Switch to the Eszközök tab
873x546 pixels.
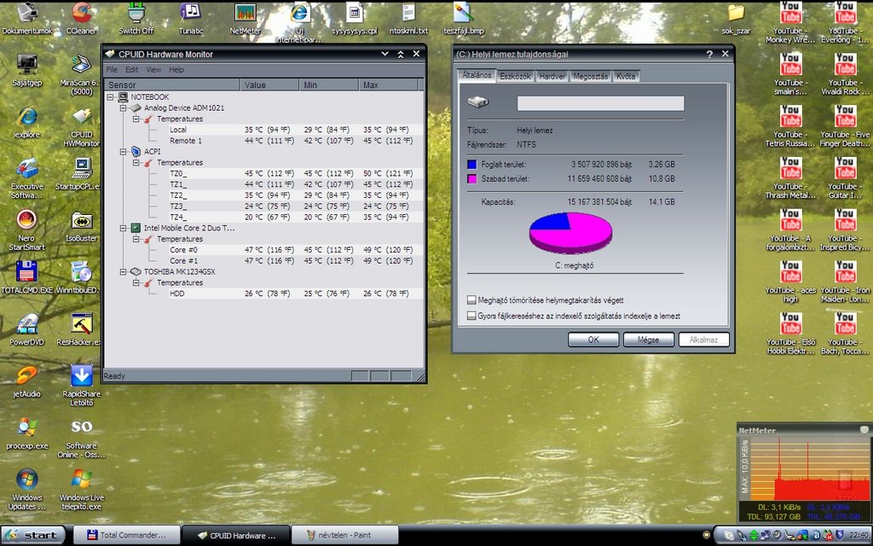coord(515,76)
